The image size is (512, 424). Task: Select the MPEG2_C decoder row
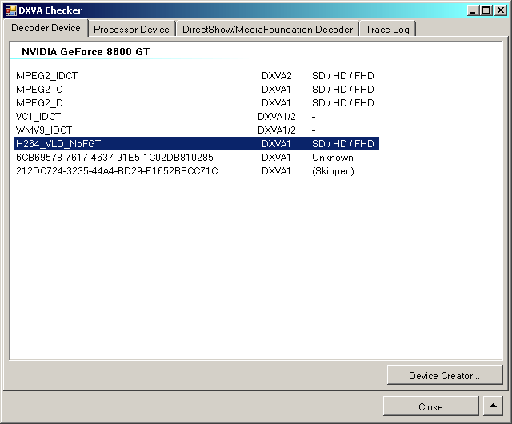pos(197,90)
